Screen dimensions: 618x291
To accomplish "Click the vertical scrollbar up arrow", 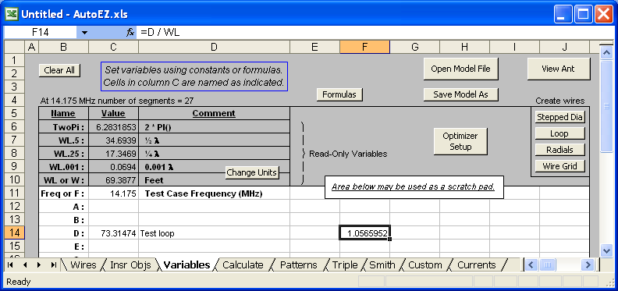I will click(606, 52).
